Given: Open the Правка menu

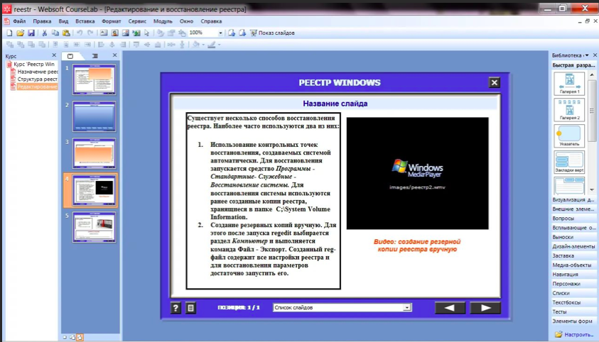Looking at the screenshot, I should 42,21.
